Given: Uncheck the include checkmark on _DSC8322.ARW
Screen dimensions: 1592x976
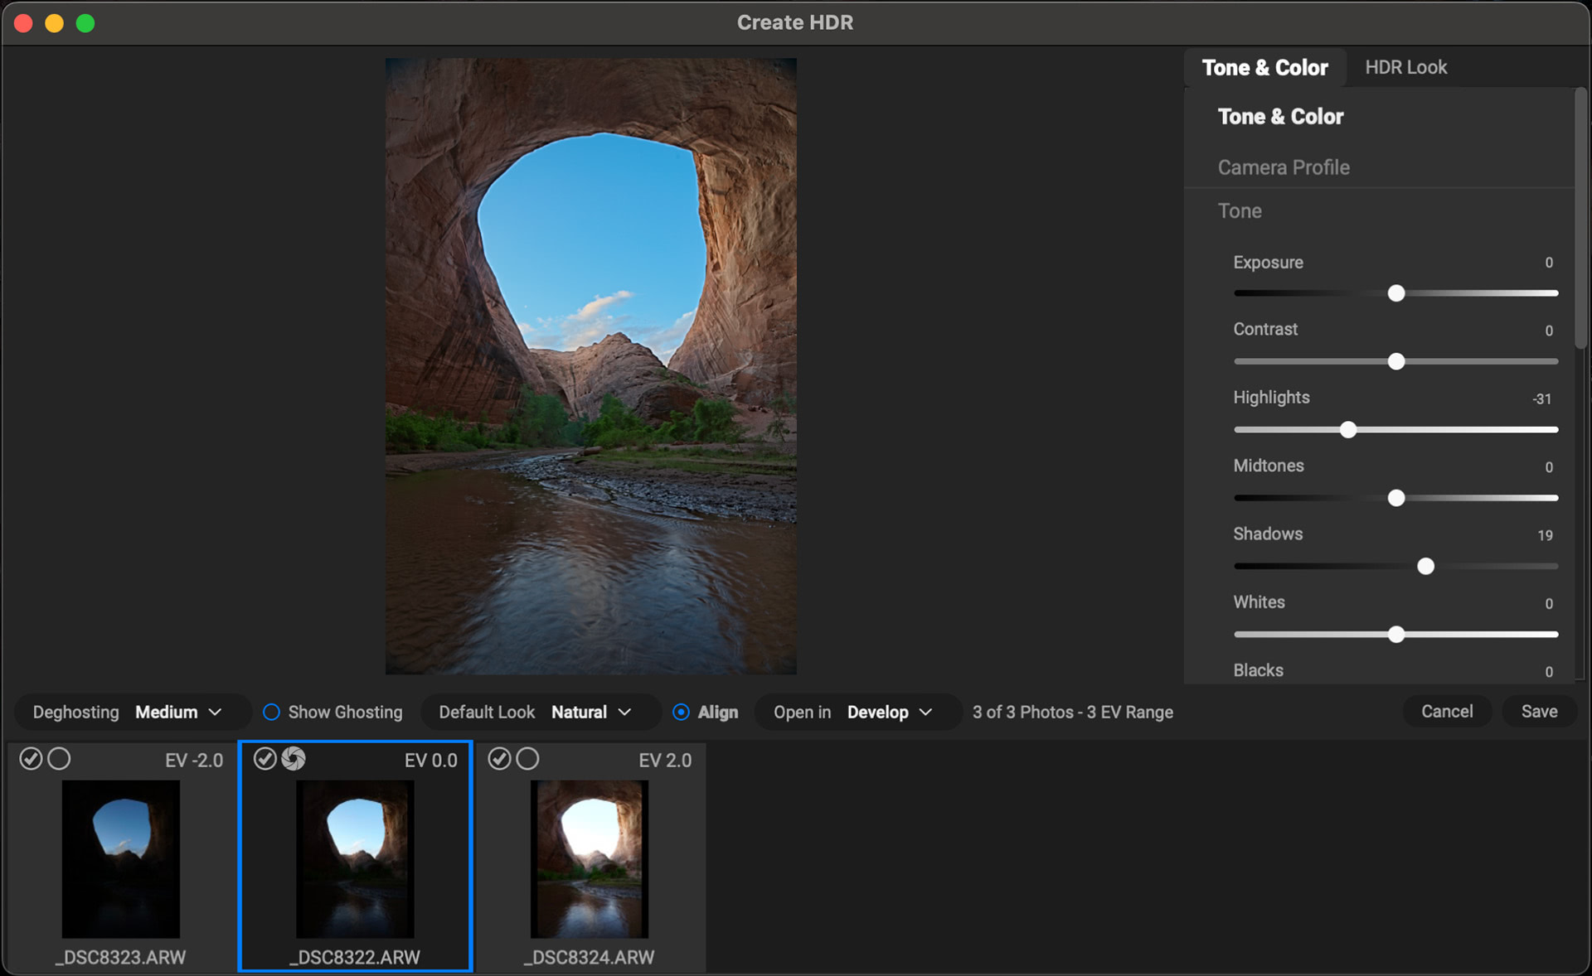Looking at the screenshot, I should (265, 759).
